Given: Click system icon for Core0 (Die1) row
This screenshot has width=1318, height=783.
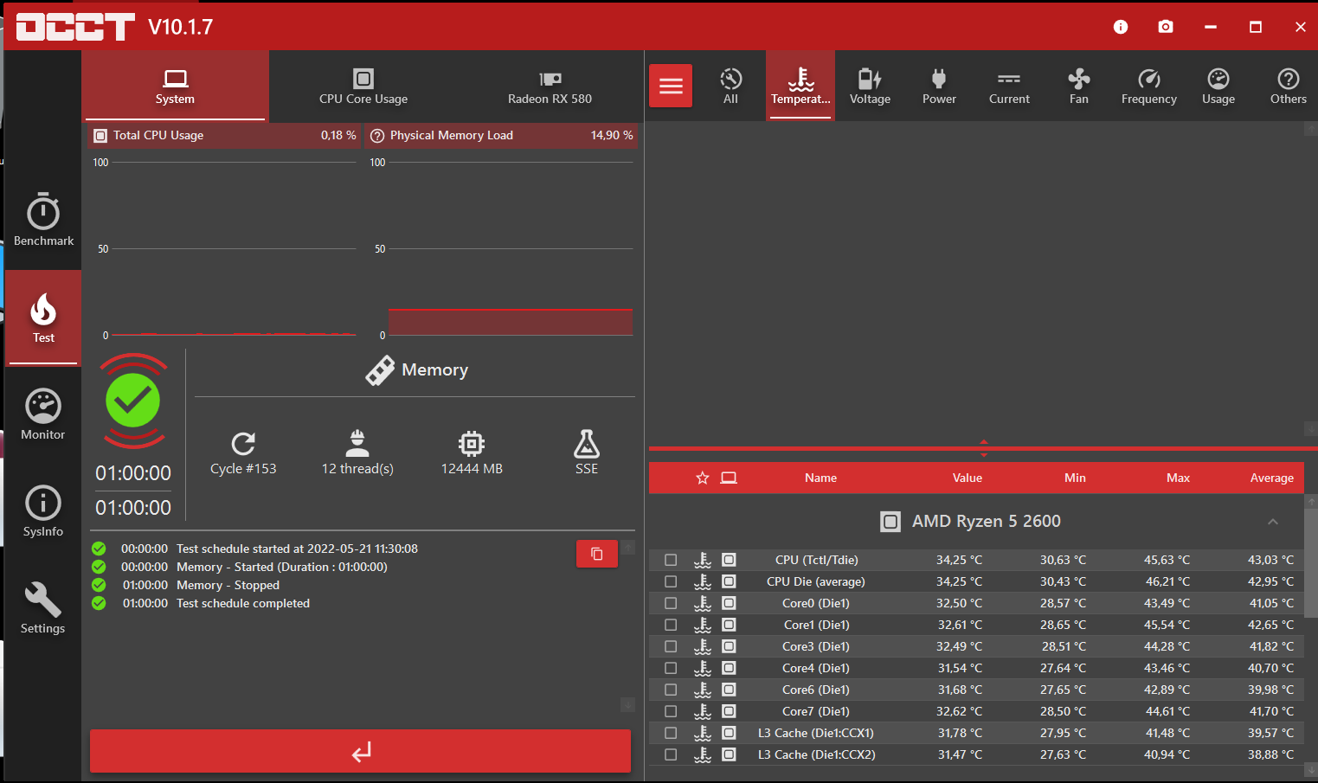Looking at the screenshot, I should [x=729, y=603].
